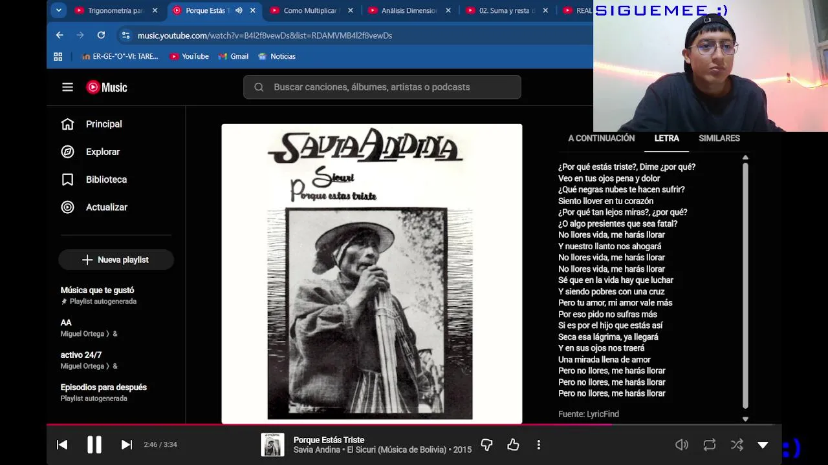
Task: Create a Nueva playlist
Action: tap(116, 260)
